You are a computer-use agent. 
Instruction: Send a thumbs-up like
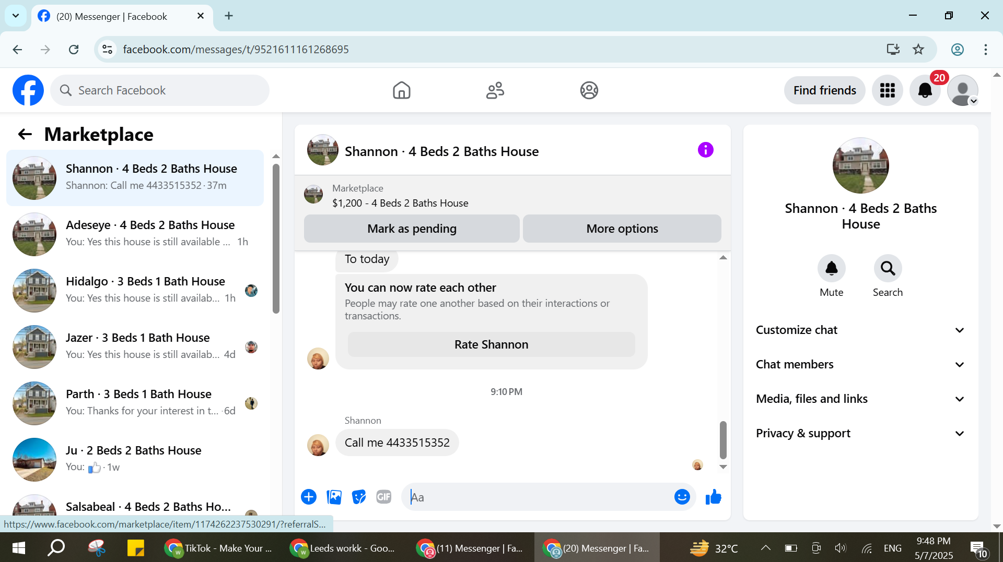[x=713, y=497]
